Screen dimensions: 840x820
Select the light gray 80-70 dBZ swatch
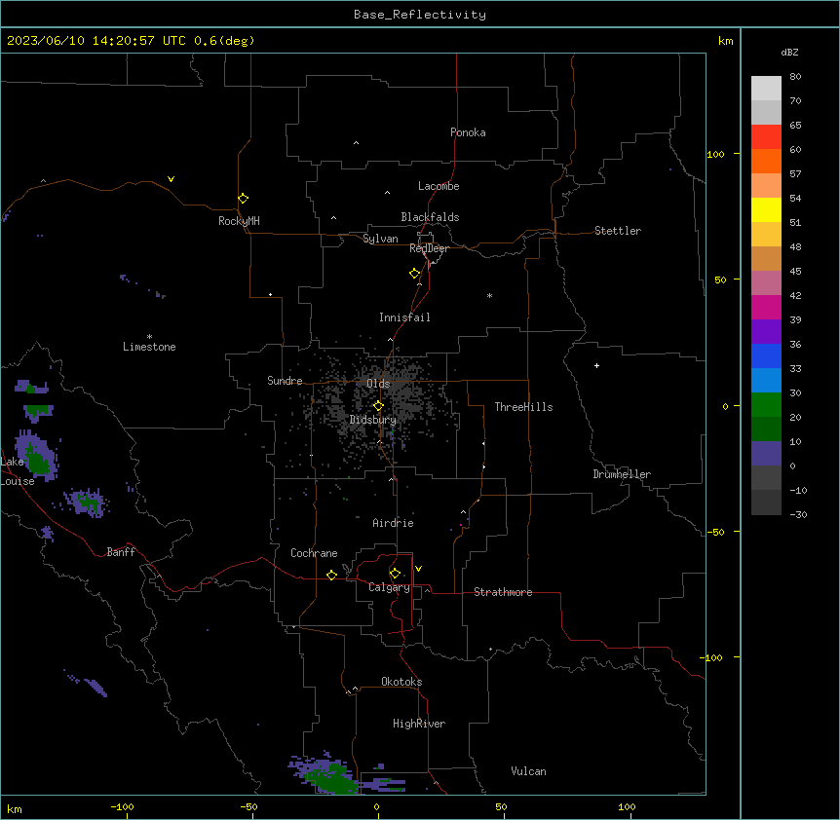(766, 89)
